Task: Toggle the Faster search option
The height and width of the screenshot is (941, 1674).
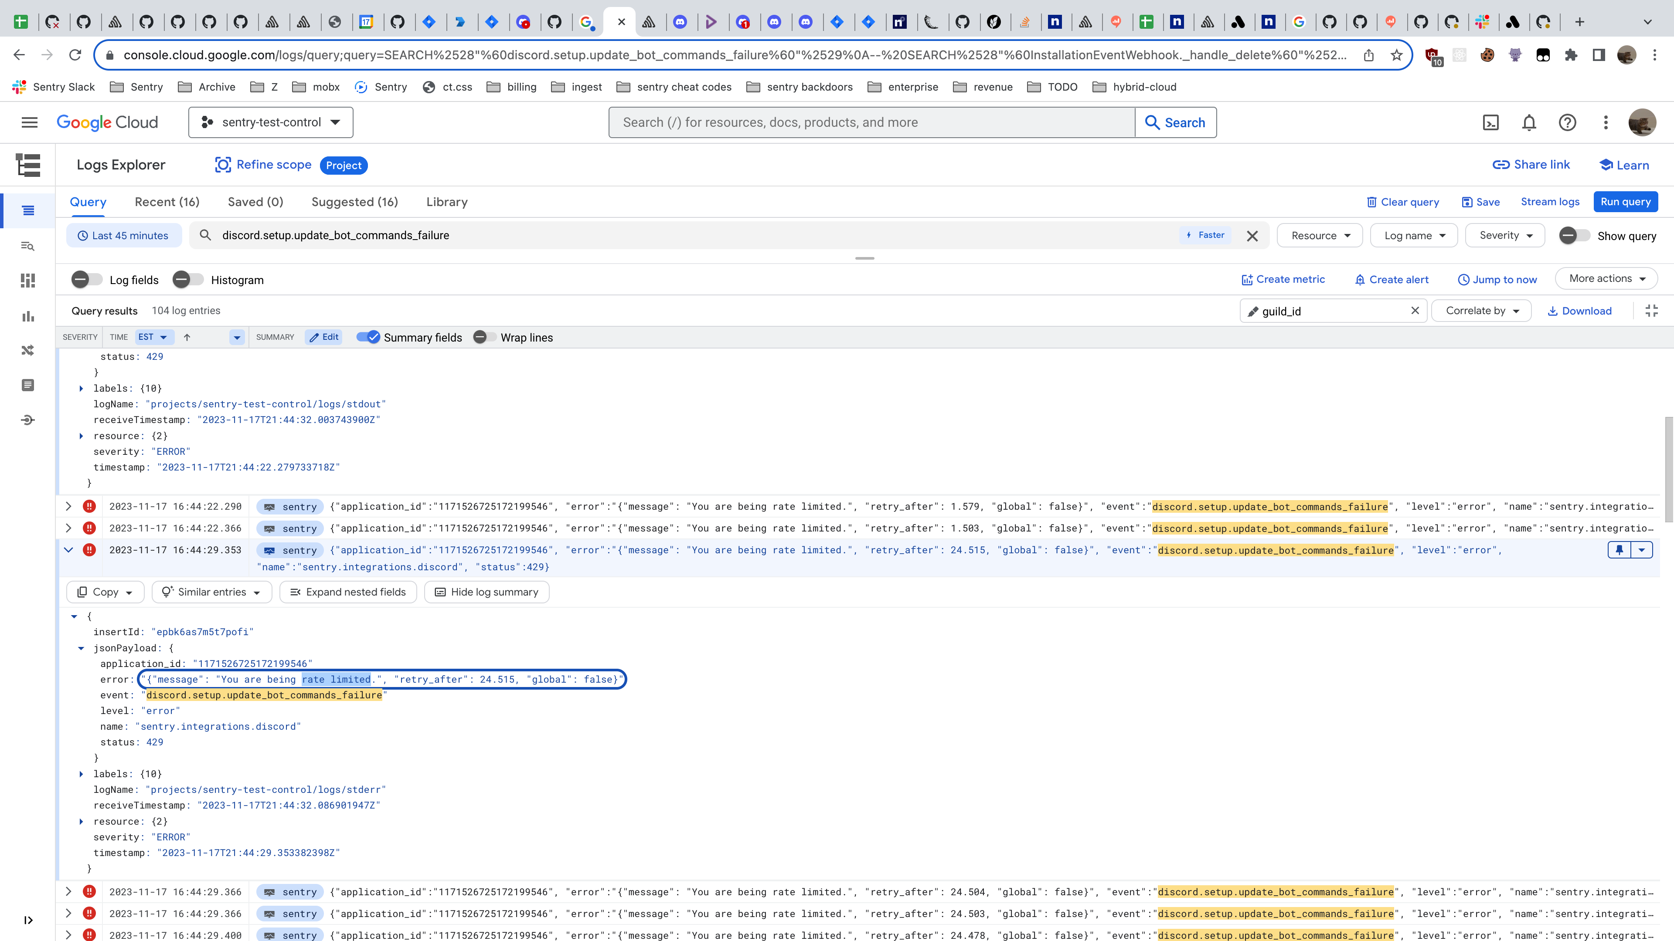Action: (1205, 235)
